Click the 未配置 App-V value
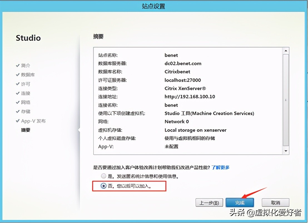Image resolution: width=308 pixels, height=223 pixels. [x=171, y=146]
